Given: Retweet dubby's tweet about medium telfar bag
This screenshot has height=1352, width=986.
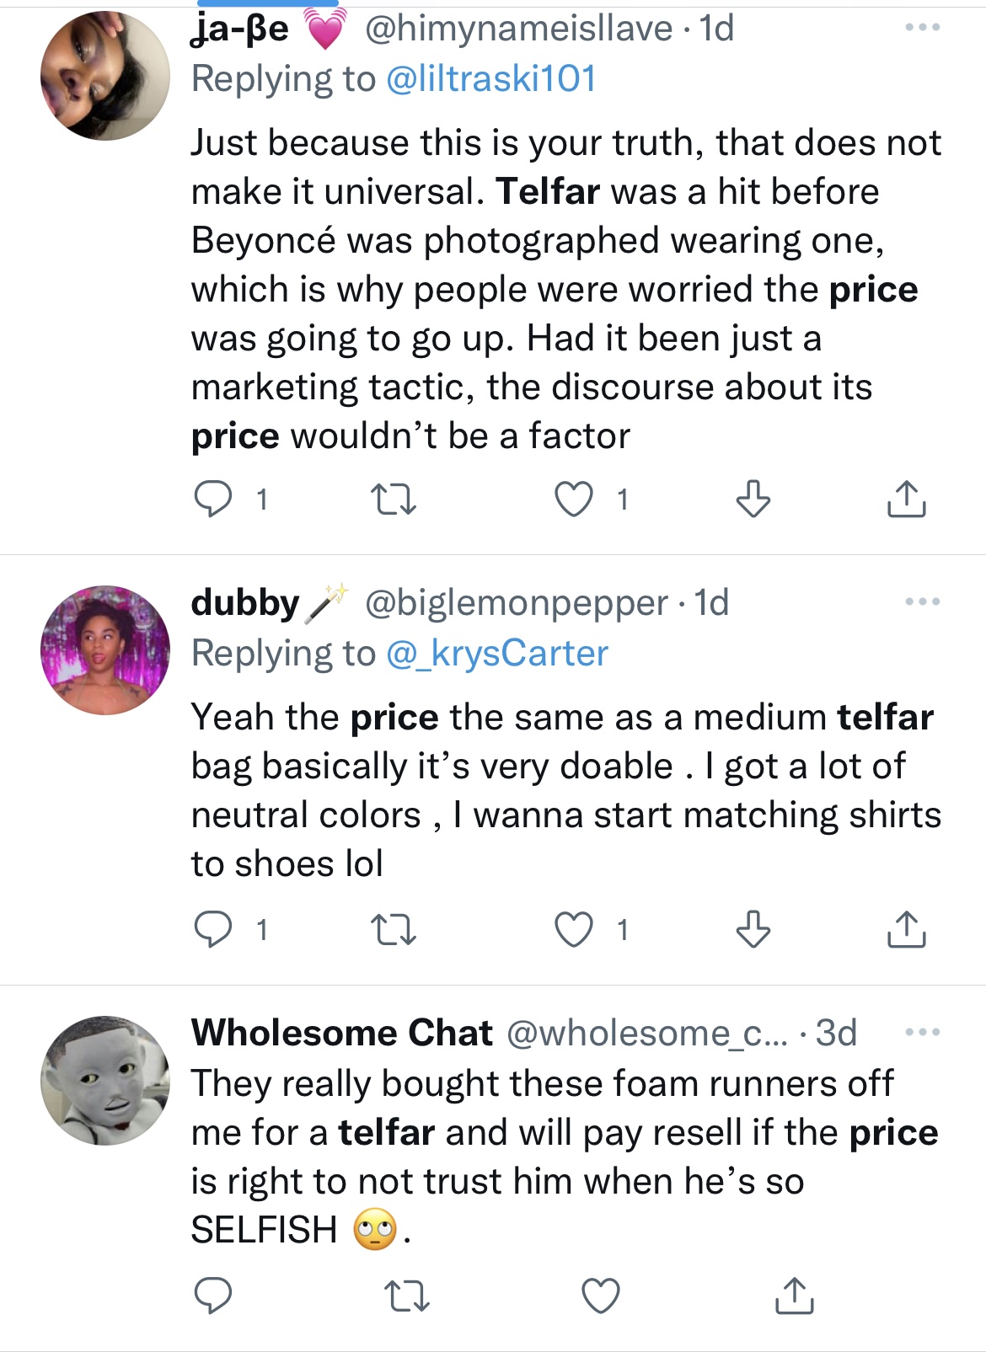Looking at the screenshot, I should pos(394,930).
